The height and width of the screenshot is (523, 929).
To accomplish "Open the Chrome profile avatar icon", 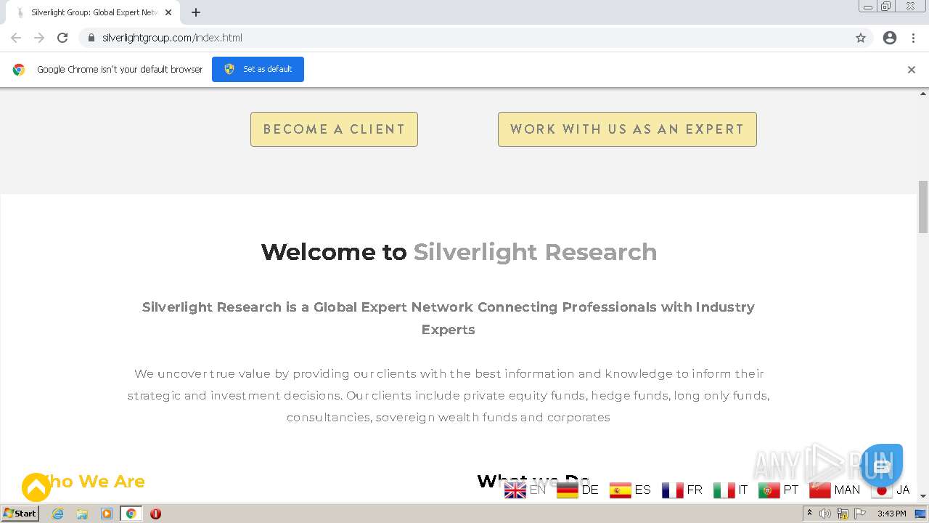I will 890,38.
